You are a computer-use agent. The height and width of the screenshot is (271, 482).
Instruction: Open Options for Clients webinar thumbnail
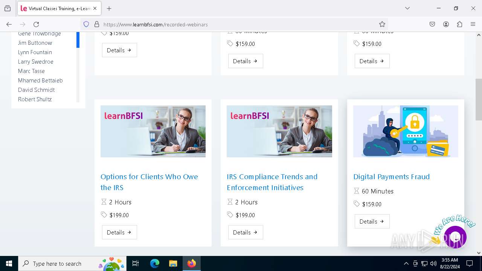point(153,131)
